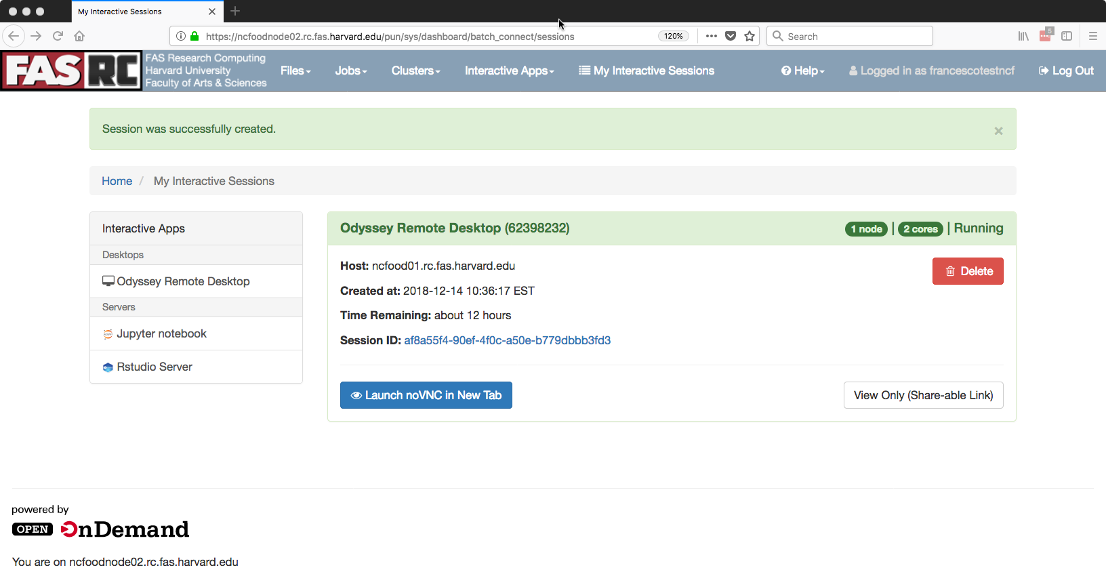Click the FAS RC logo
The image size is (1106, 570).
[72, 70]
